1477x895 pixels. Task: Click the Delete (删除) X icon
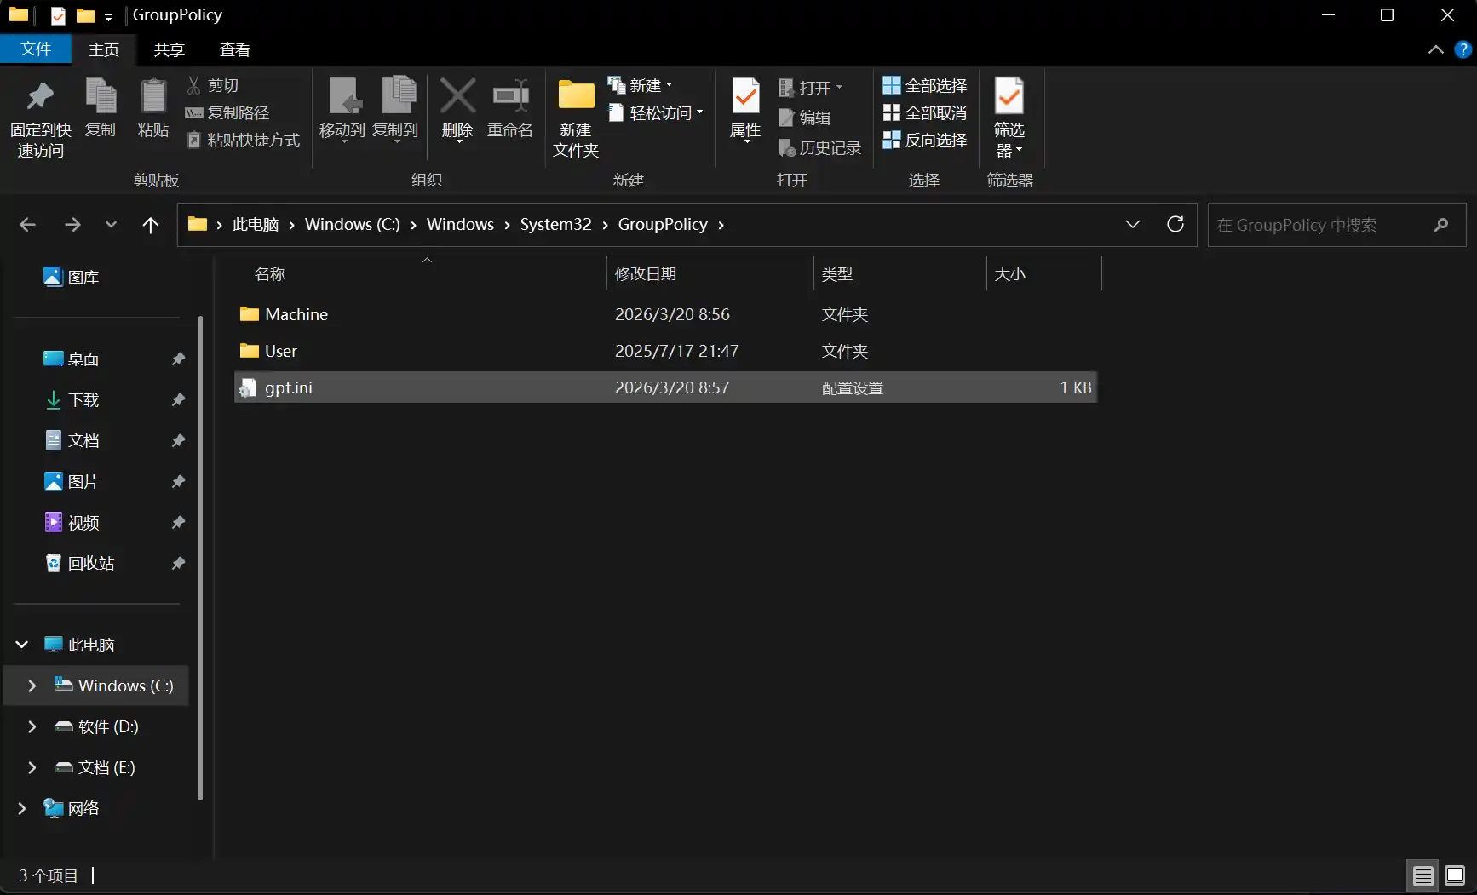coord(457,96)
